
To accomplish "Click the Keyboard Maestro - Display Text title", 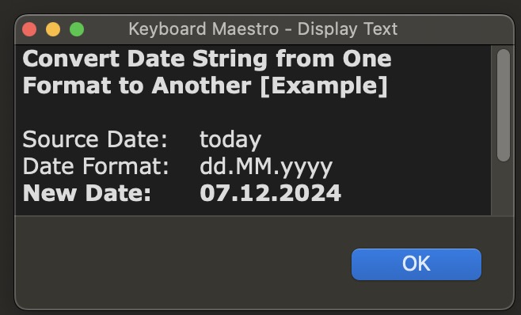I will point(263,29).
